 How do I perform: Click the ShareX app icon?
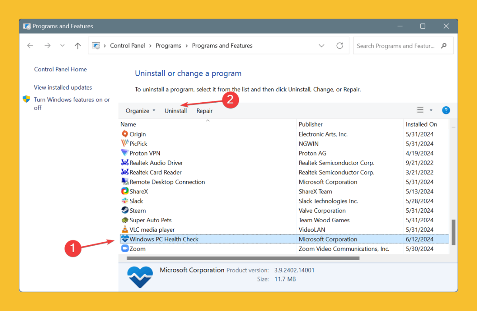[x=125, y=191]
